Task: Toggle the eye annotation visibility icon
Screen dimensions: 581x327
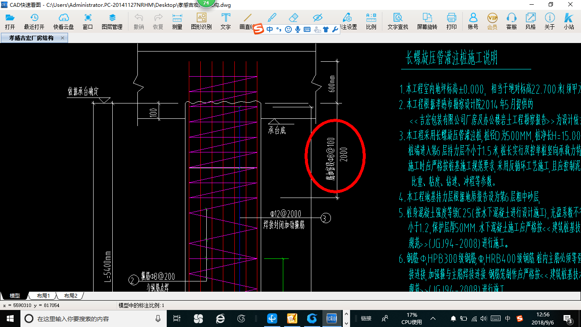Action: click(318, 18)
